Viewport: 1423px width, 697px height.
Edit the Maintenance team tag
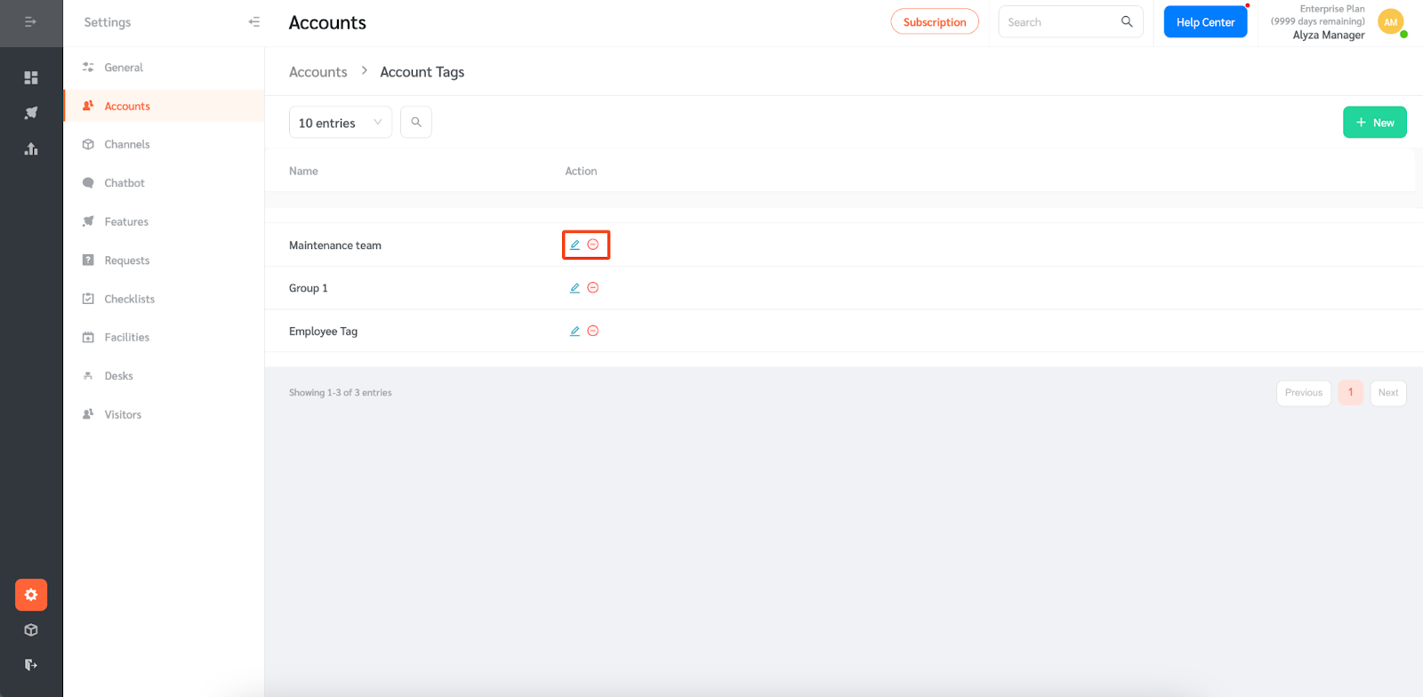575,244
